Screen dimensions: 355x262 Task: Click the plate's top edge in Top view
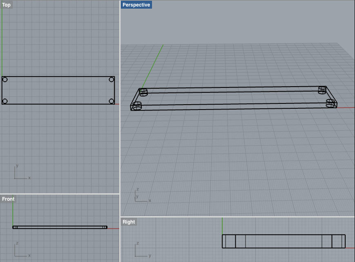pos(58,76)
